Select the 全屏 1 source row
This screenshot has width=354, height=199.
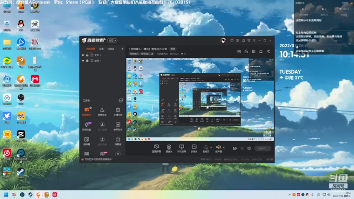[x=103, y=61]
